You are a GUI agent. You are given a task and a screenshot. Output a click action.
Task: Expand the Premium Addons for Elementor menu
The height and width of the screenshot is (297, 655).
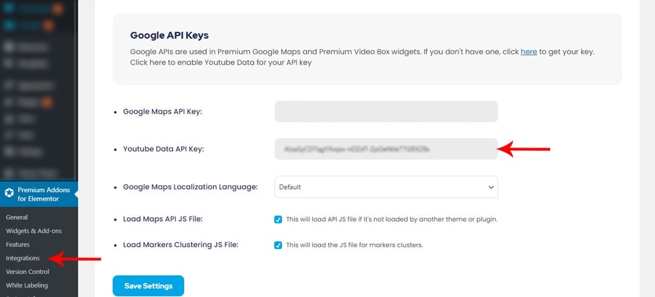tap(39, 194)
